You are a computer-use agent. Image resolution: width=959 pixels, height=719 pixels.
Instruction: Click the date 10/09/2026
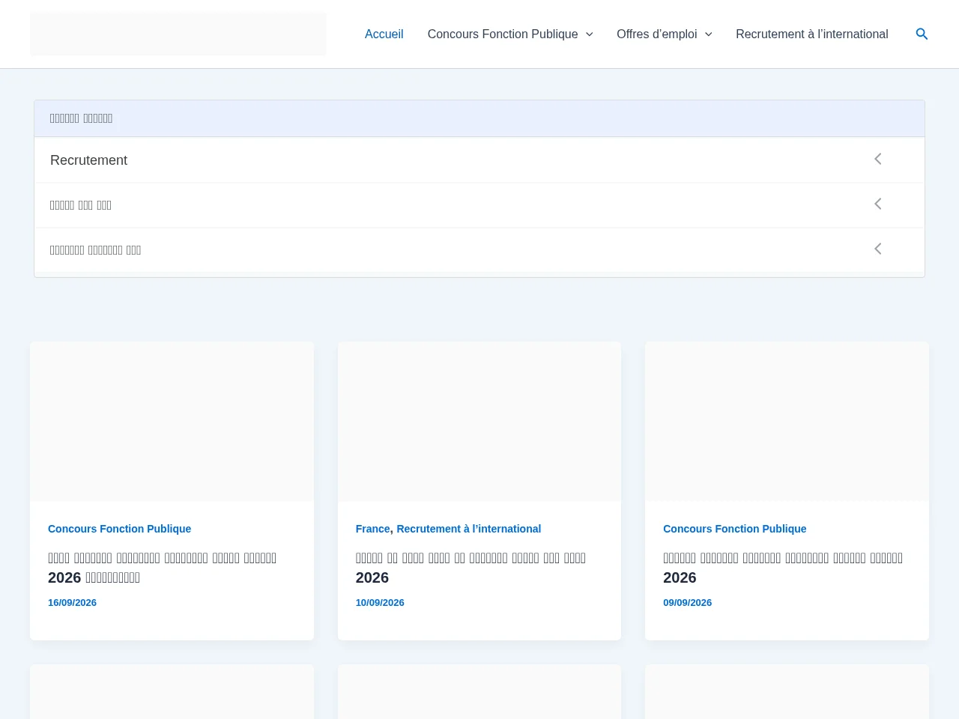pos(380,603)
